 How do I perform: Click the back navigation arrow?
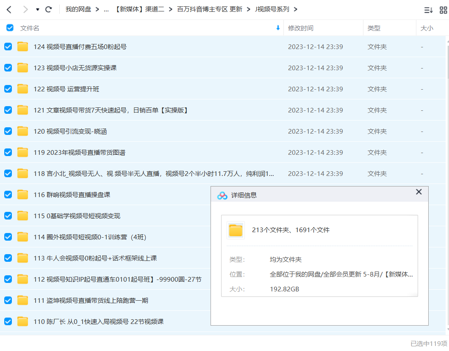click(x=9, y=9)
